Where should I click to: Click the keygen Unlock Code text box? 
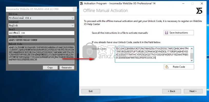tap(42, 55)
